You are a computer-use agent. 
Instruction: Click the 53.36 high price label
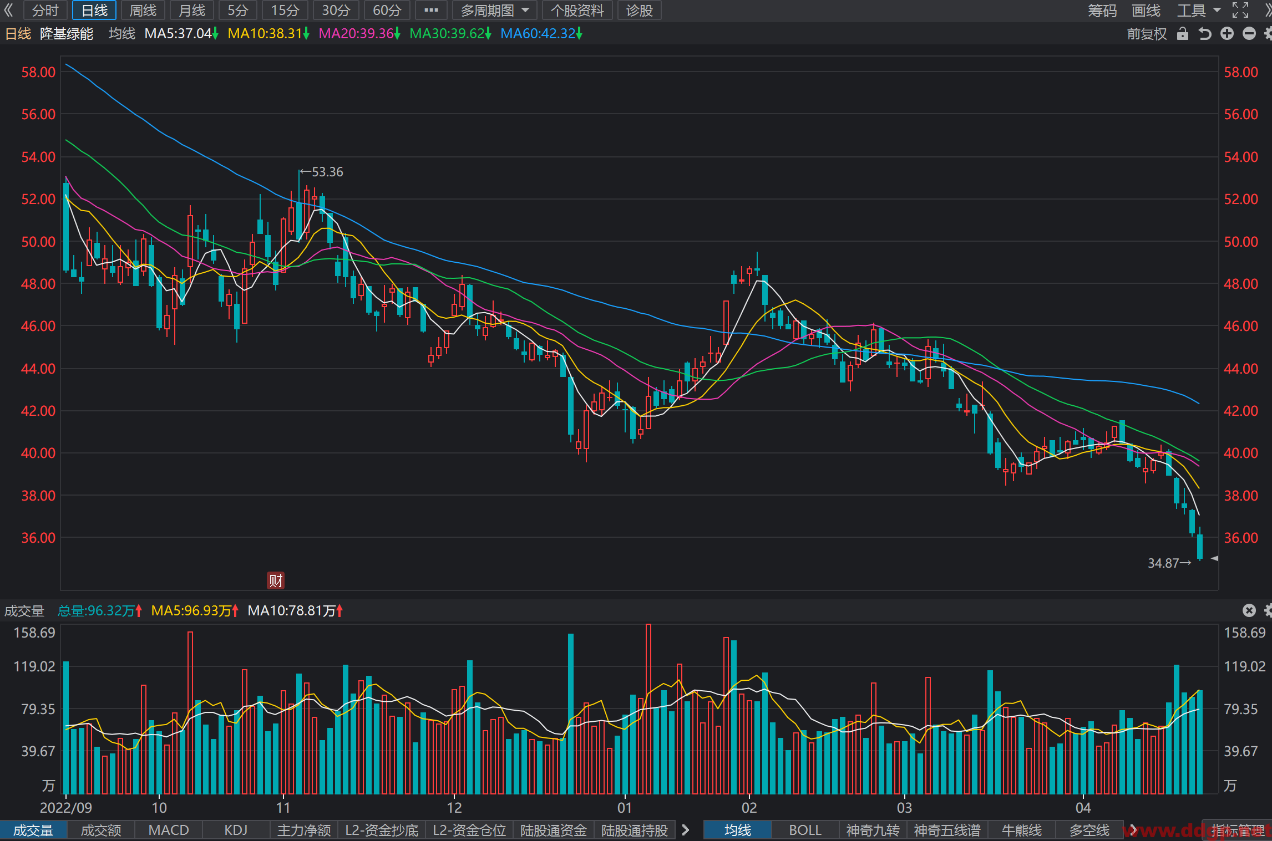click(327, 172)
